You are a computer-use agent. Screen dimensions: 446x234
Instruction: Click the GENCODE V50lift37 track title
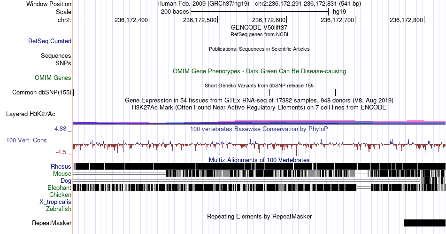[259, 27]
